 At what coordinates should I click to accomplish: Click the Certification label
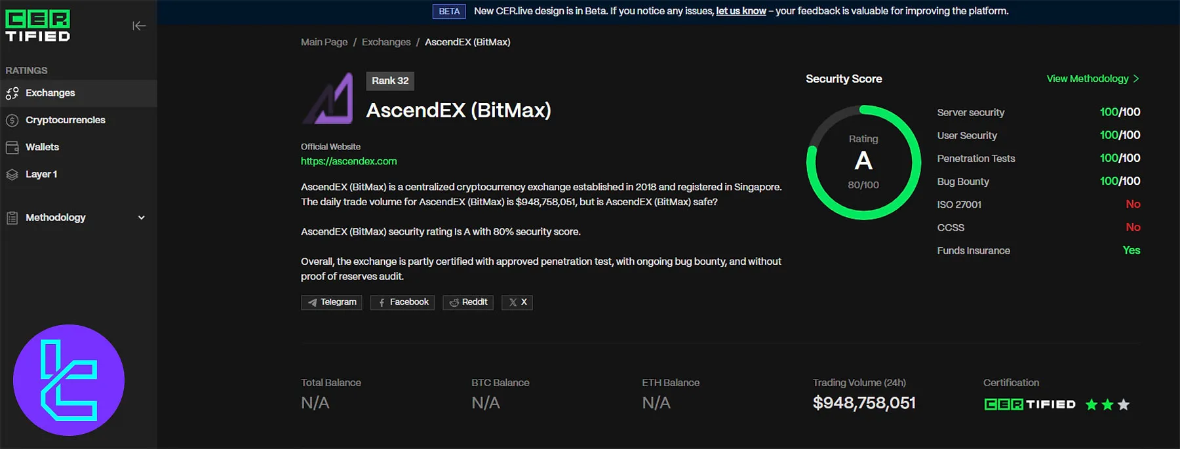(1011, 383)
